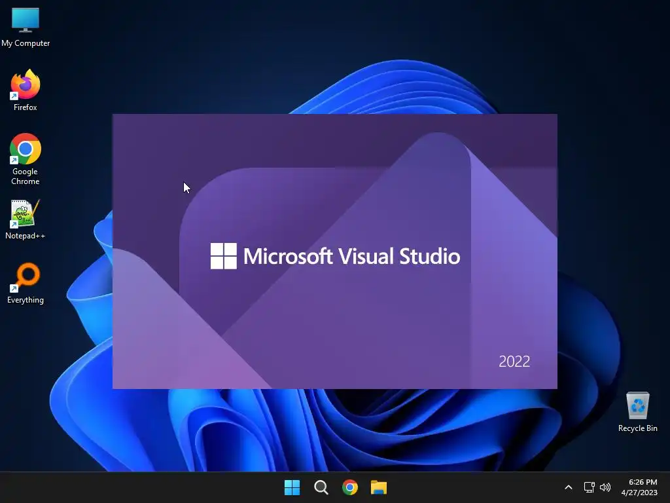Launch Chrome from the taskbar

click(350, 487)
